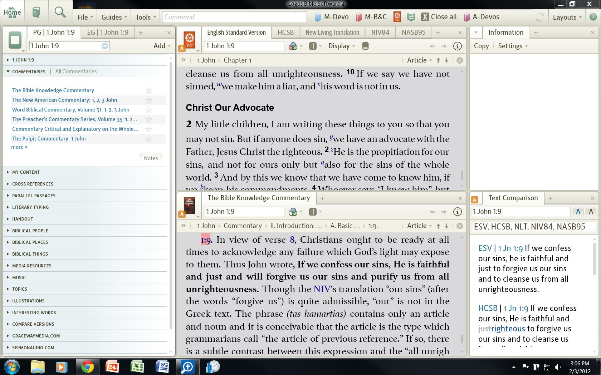Open the M-B&C layout shortcut
The image size is (601, 375).
click(x=372, y=17)
